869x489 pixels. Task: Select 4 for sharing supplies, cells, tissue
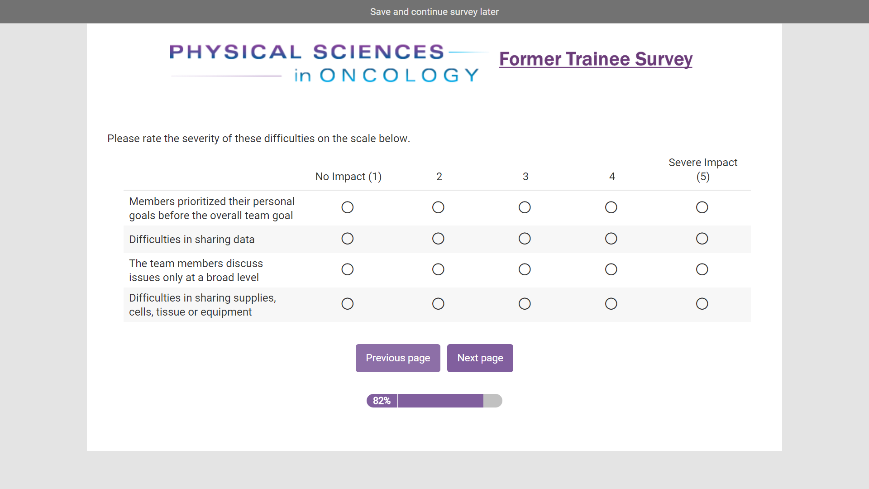point(611,304)
